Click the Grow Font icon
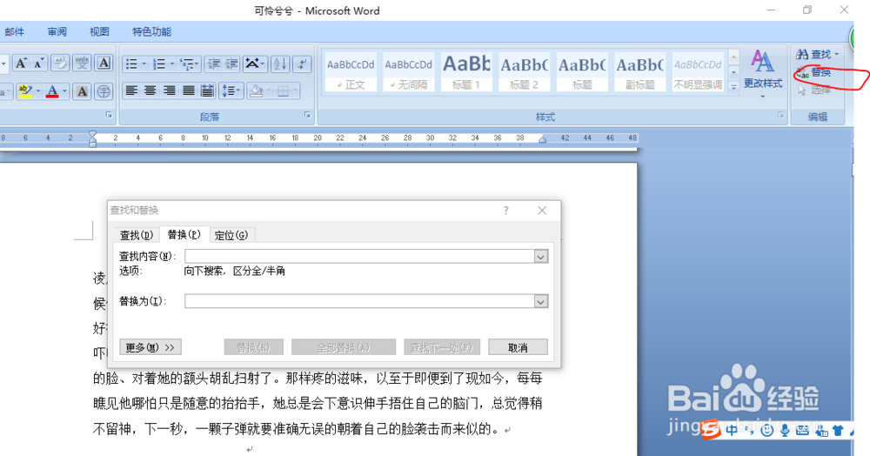The image size is (870, 456). 21,64
